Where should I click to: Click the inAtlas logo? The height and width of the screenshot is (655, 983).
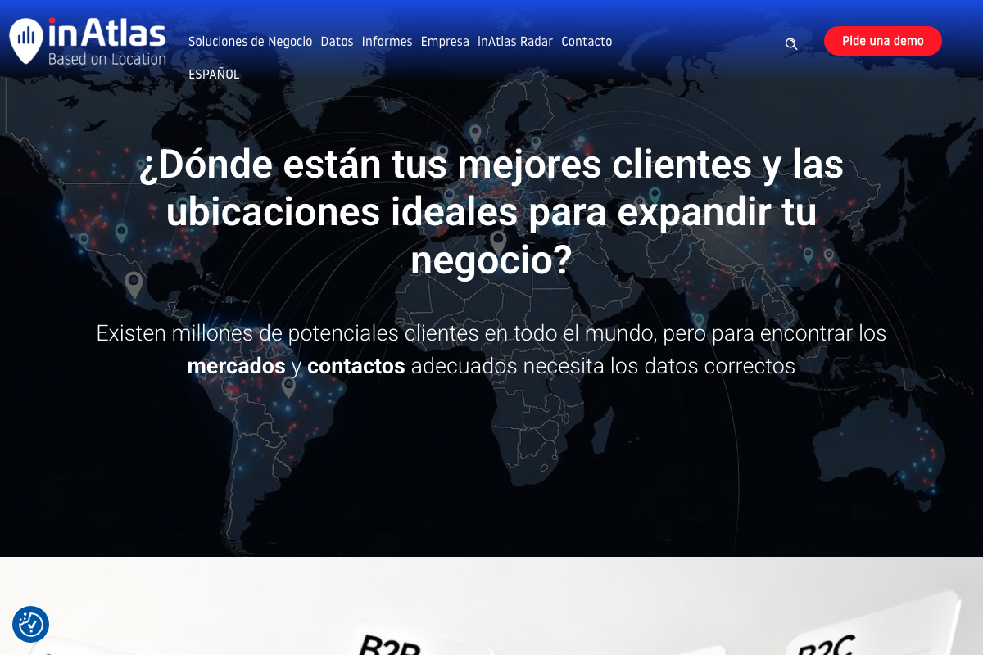[x=88, y=41]
